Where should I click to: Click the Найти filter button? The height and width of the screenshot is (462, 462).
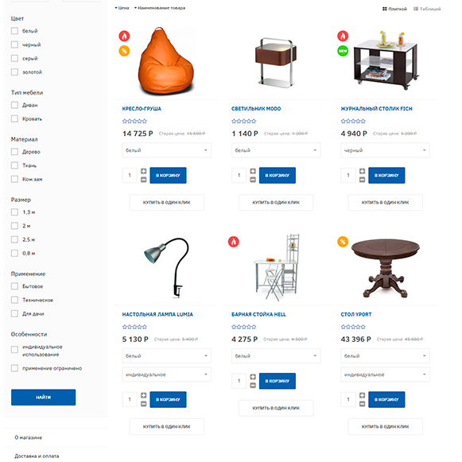tap(43, 397)
